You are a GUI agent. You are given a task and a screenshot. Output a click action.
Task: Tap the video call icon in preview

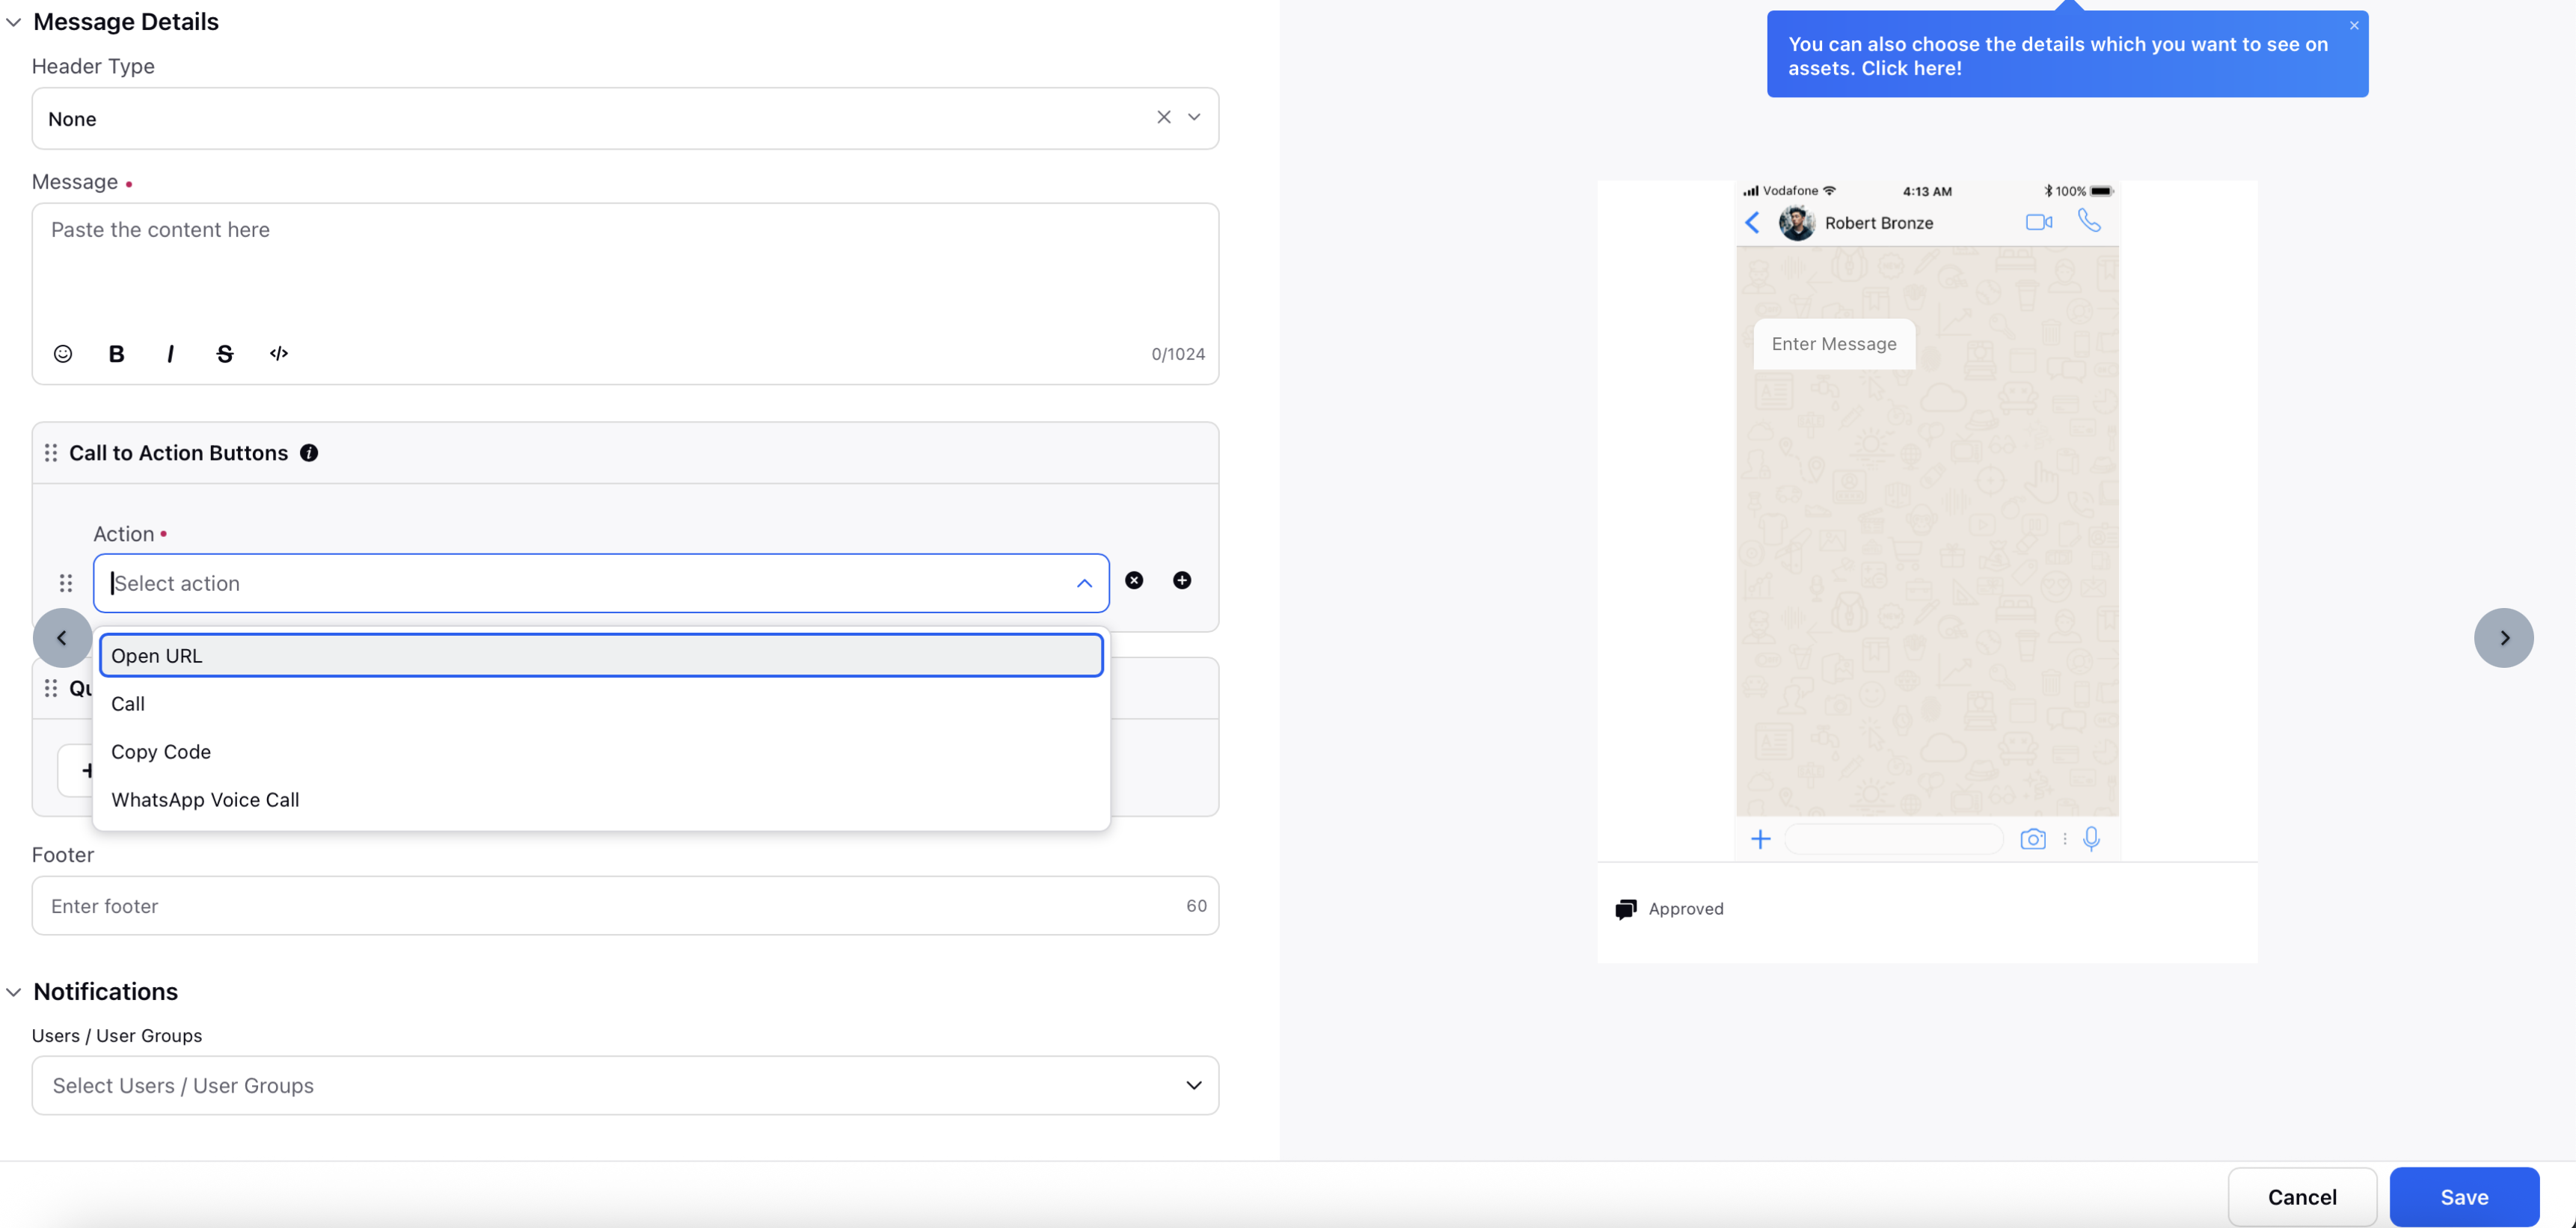(2039, 222)
